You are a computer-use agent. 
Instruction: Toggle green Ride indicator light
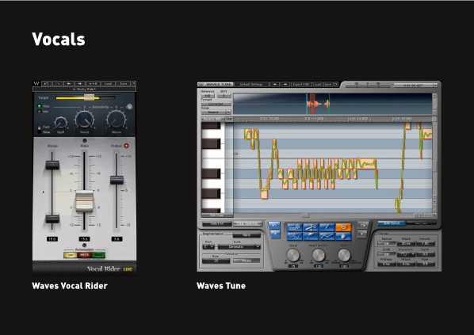click(x=40, y=106)
